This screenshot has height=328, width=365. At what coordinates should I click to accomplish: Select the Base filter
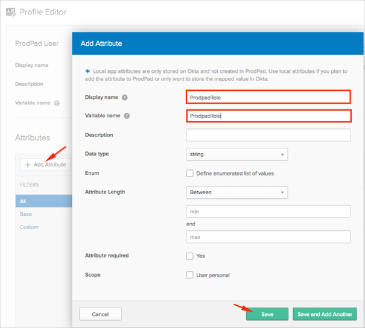coord(25,214)
